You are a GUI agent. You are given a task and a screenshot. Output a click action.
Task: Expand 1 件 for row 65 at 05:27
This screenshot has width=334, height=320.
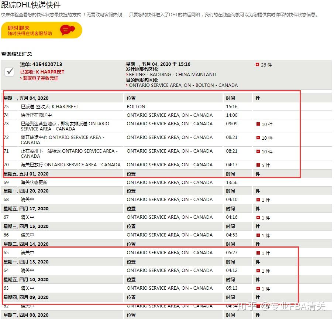[258, 253]
